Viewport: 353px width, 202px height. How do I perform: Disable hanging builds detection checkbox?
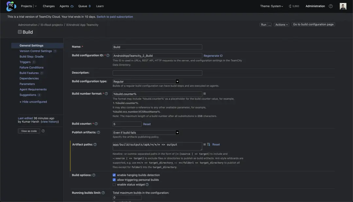point(114,175)
